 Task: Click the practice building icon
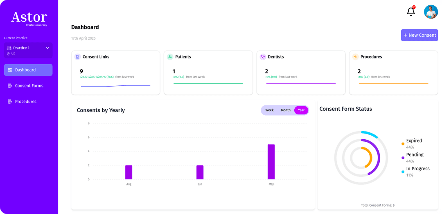pos(9,48)
